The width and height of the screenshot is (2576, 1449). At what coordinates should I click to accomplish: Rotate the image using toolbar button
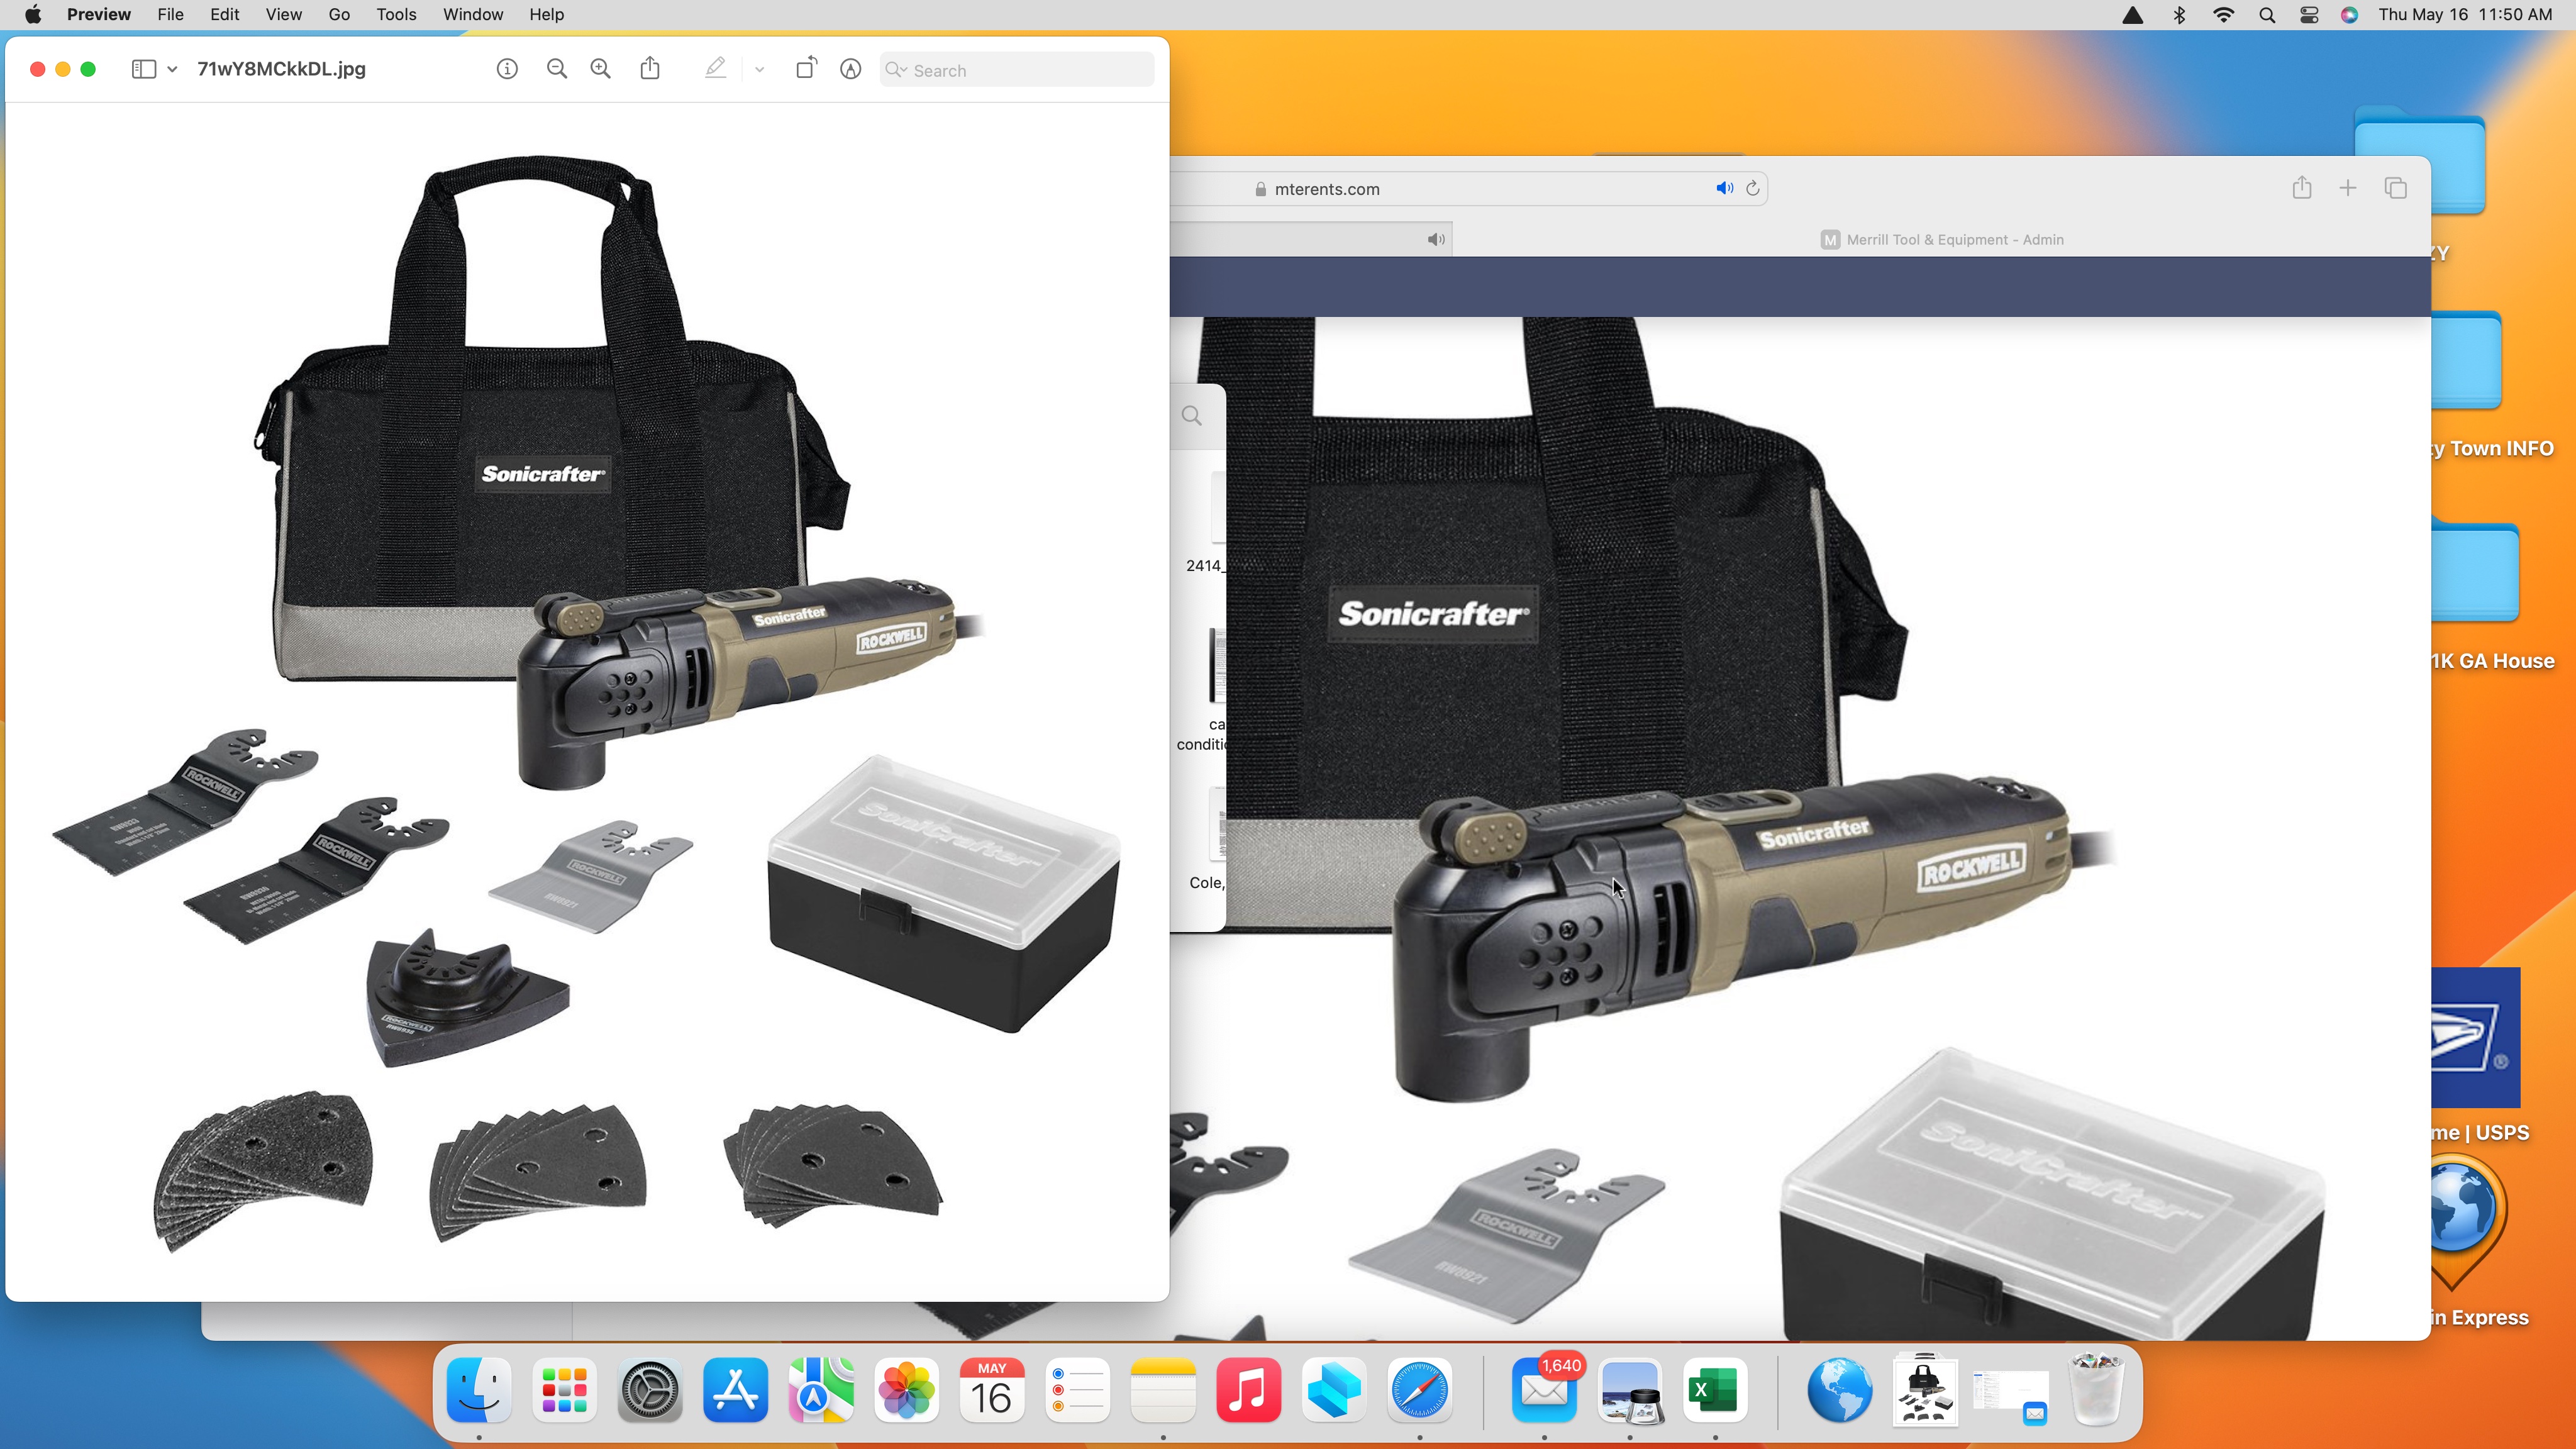point(806,68)
